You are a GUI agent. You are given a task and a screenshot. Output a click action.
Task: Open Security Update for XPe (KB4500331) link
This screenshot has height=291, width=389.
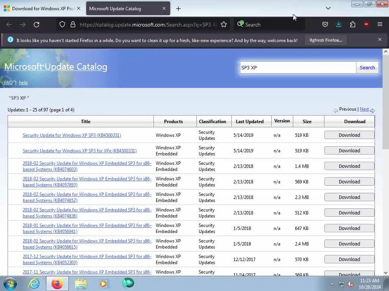80,151
